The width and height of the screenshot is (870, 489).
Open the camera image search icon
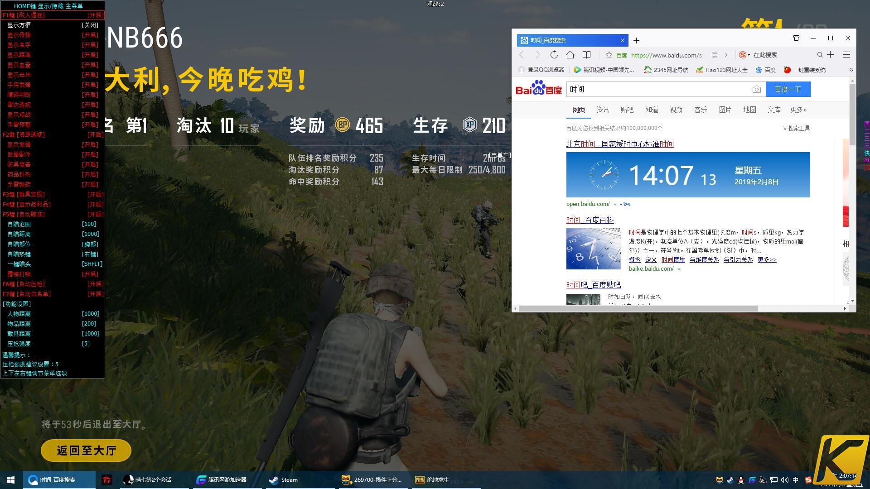click(x=756, y=90)
